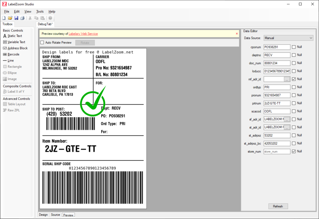Click the Open folder toolbar icon
Screen dimensions: 319x219
point(10,18)
